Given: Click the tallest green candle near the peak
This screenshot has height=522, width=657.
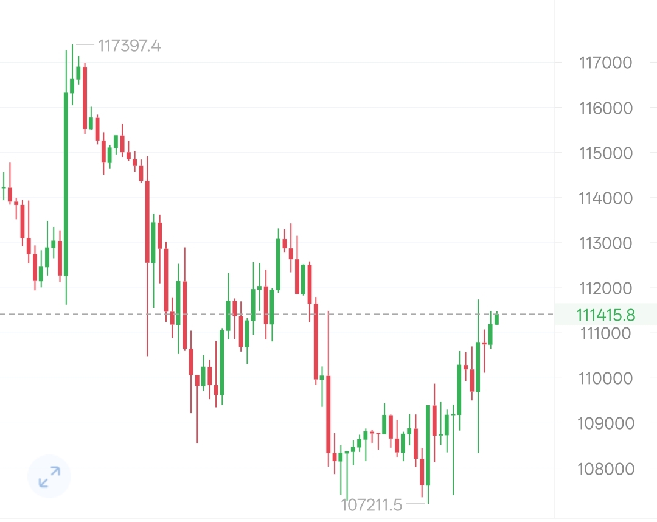Looking at the screenshot, I should (x=66, y=183).
